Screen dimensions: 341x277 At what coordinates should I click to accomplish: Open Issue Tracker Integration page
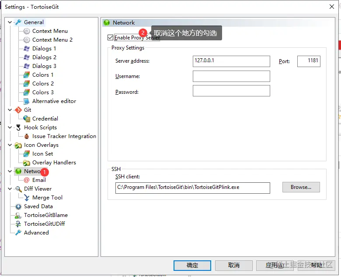coord(64,136)
